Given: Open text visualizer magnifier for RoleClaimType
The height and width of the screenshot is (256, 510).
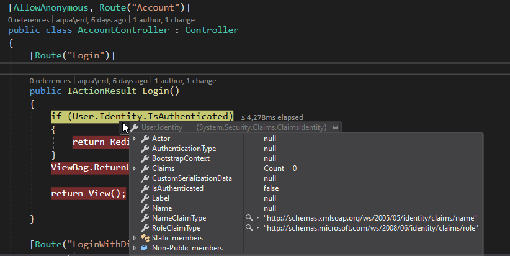Looking at the screenshot, I should click(249, 227).
